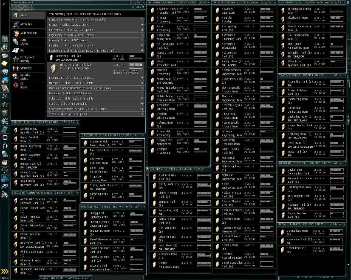Expand the Corporation Management skill group
Screen dimensions: 351x280
pos(142,19)
